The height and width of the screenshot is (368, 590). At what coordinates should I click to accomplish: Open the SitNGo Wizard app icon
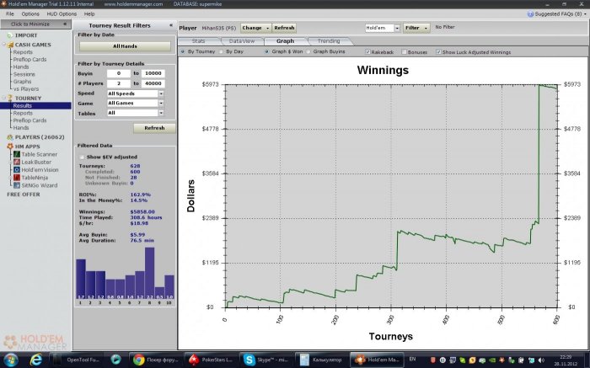[17, 185]
